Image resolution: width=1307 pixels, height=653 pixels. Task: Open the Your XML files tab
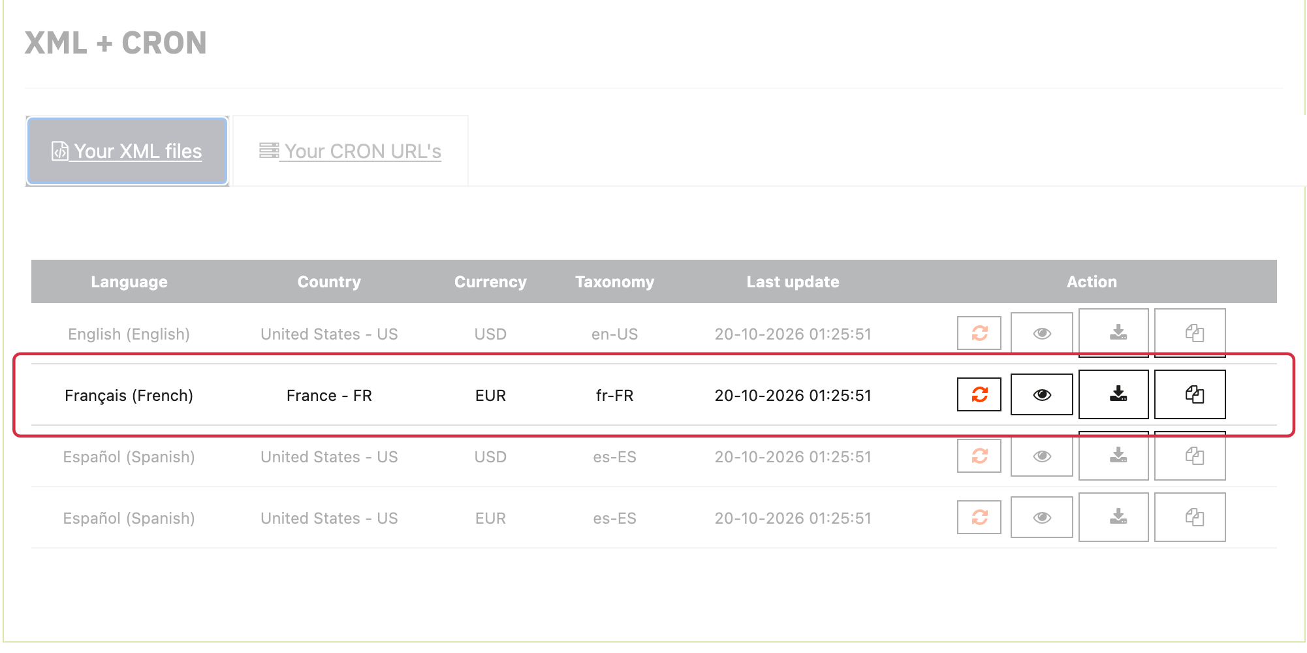[x=127, y=151]
